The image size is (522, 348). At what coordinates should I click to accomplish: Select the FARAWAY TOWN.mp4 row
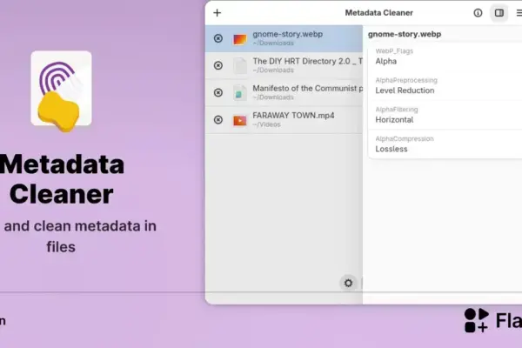pyautogui.click(x=284, y=120)
